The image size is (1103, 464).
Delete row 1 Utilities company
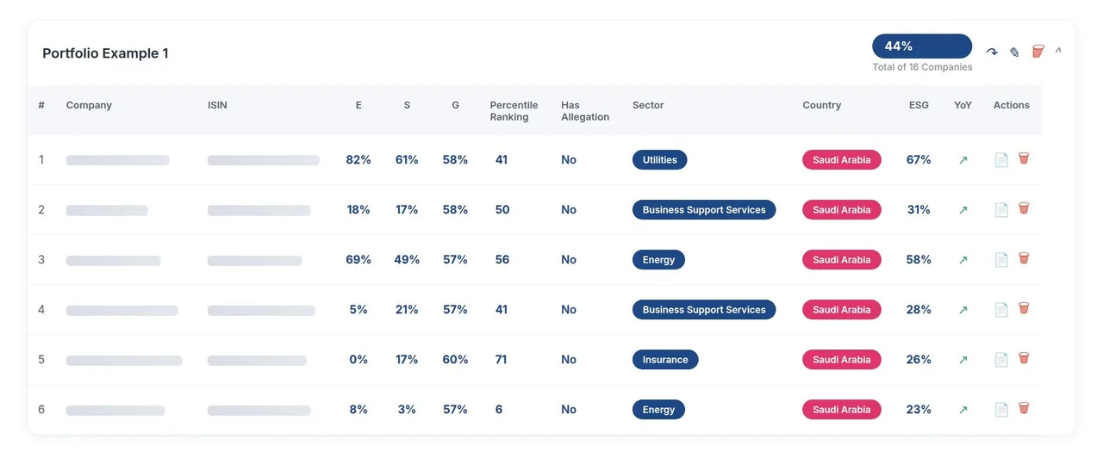click(x=1024, y=158)
